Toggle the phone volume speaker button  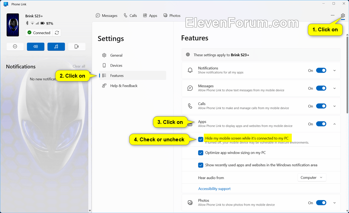click(x=36, y=47)
